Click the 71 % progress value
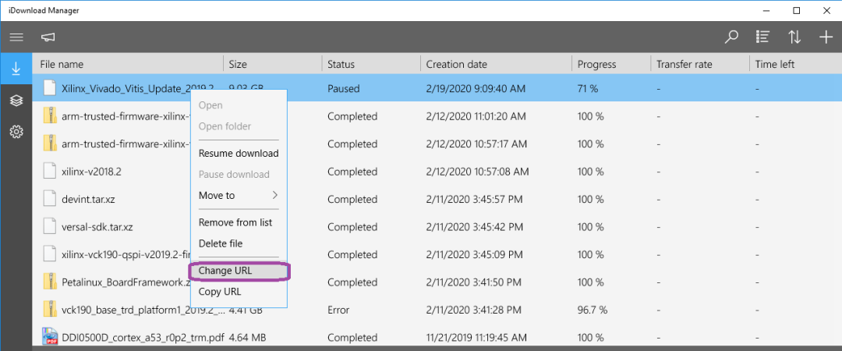The height and width of the screenshot is (351, 842). tap(588, 88)
